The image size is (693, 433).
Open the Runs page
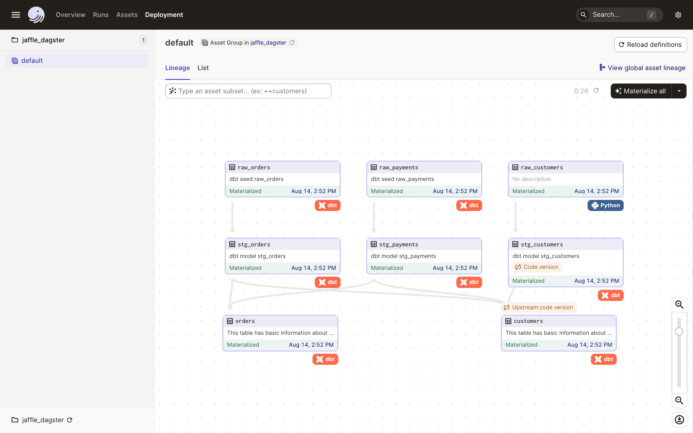tap(101, 15)
